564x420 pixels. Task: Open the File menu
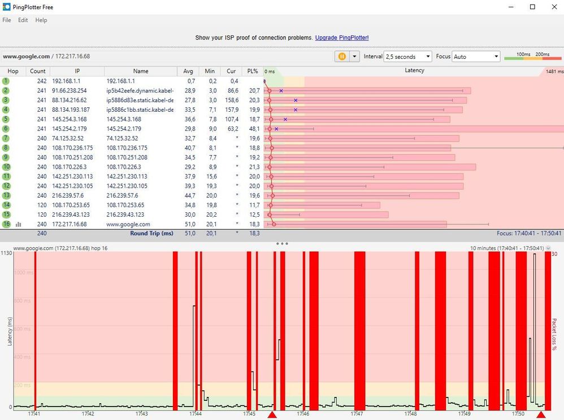[6, 20]
